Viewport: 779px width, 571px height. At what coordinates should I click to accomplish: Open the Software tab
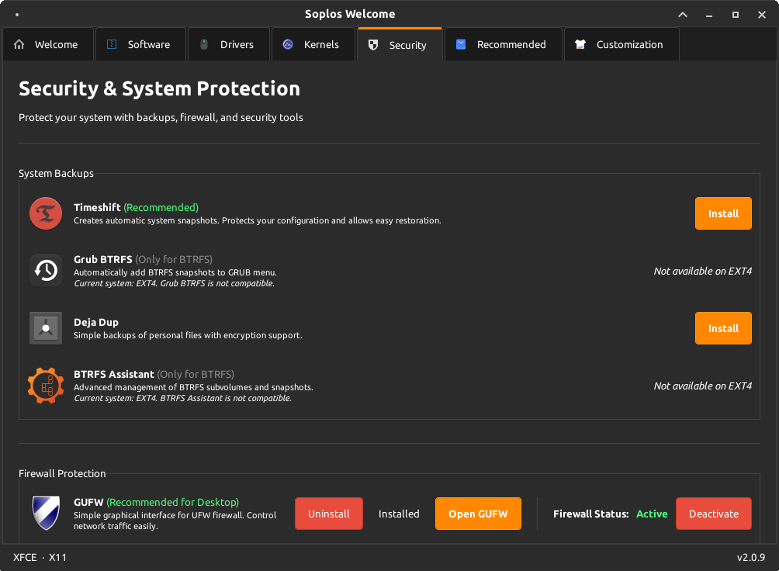pos(140,44)
